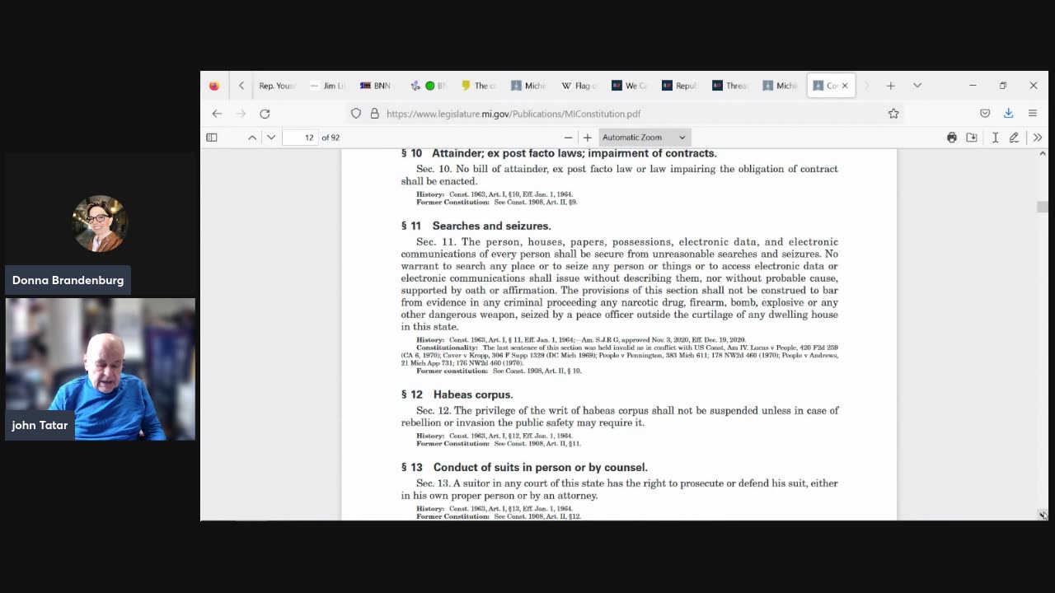Open the list all tabs dropdown
This screenshot has height=593, width=1055.
pos(917,86)
